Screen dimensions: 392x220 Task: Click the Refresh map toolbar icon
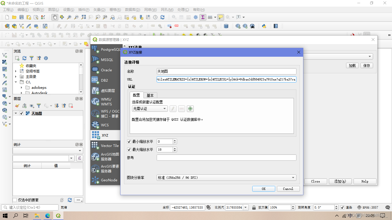point(162,17)
